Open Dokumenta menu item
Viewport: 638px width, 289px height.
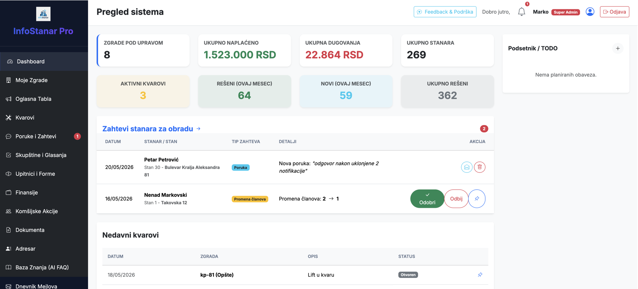point(44,230)
